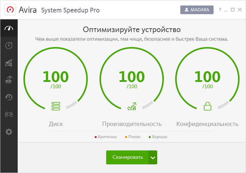Click the Диск 100 score gauge
Screen dimensions: 246x173
[56, 79]
